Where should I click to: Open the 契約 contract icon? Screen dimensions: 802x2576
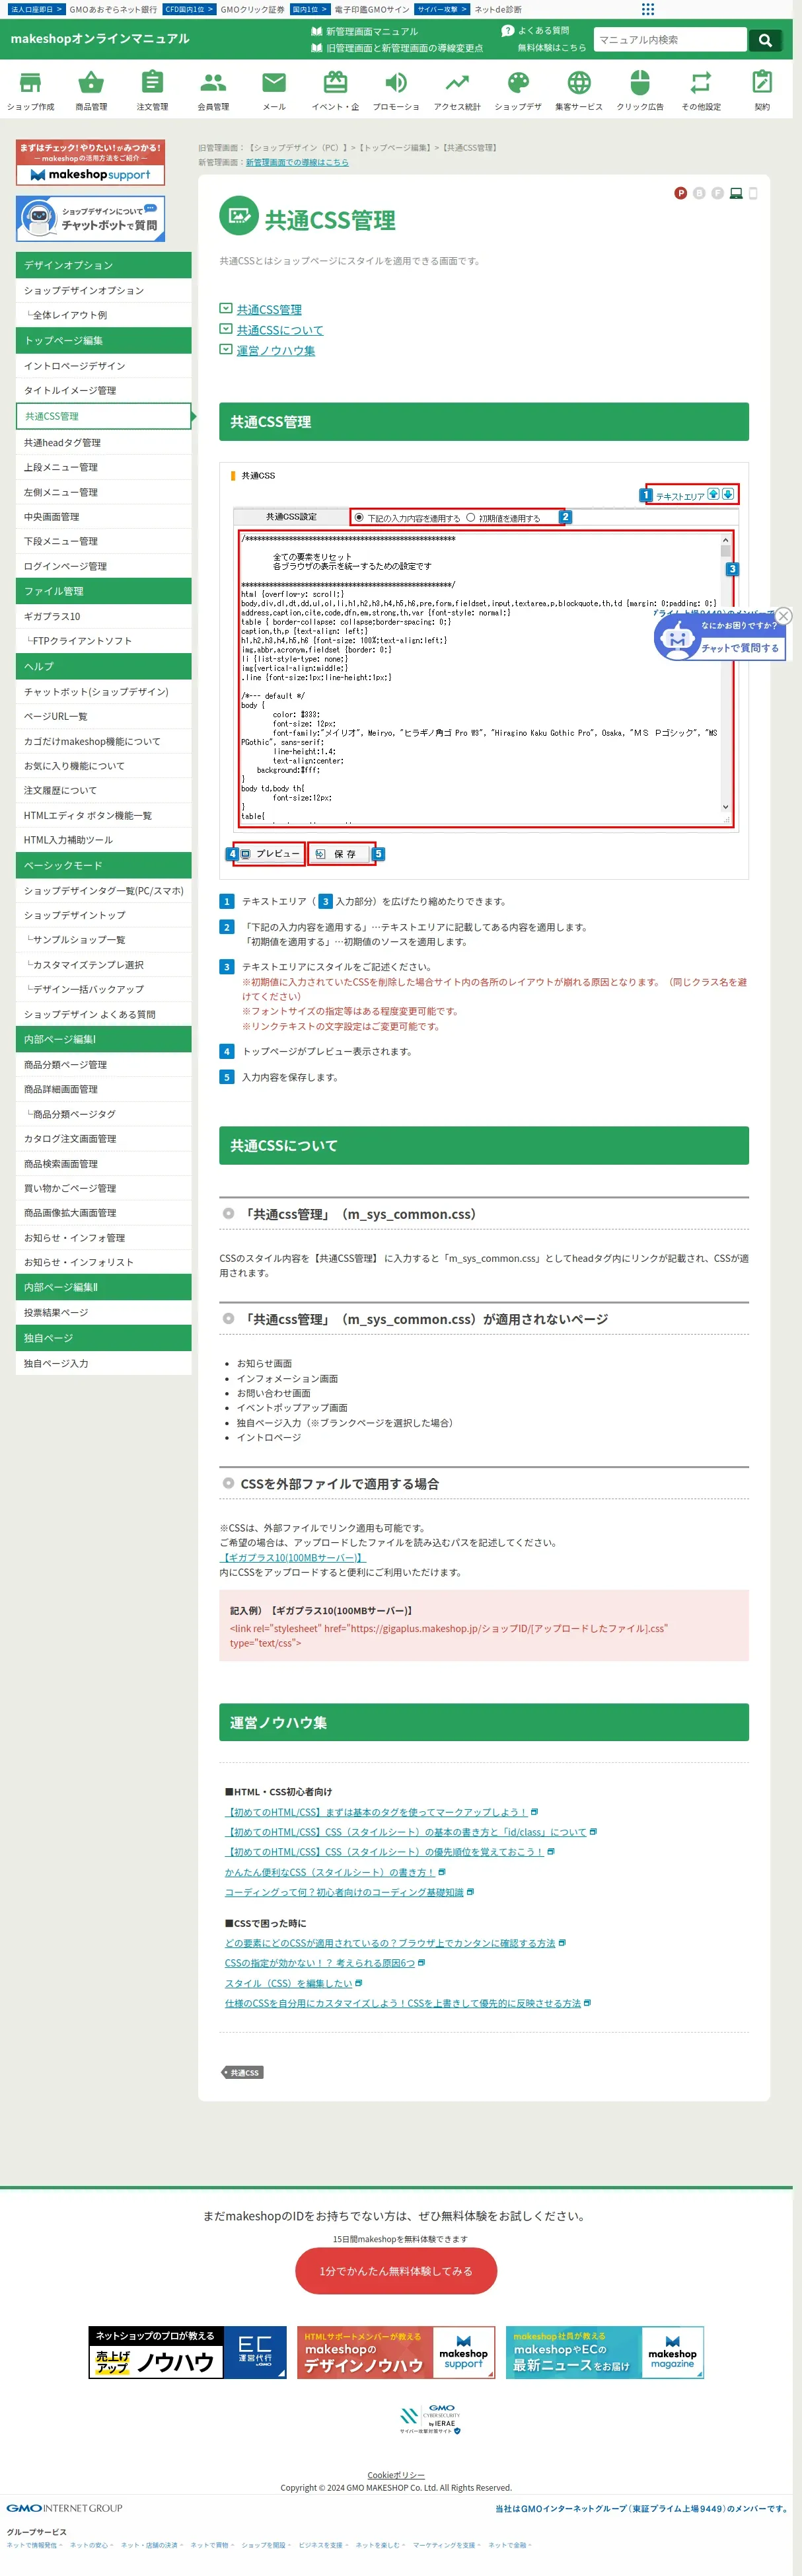point(762,82)
